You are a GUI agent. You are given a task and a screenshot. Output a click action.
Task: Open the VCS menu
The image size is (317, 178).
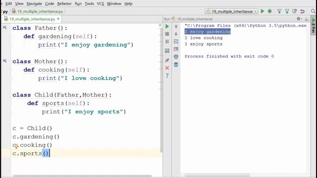[100, 3]
